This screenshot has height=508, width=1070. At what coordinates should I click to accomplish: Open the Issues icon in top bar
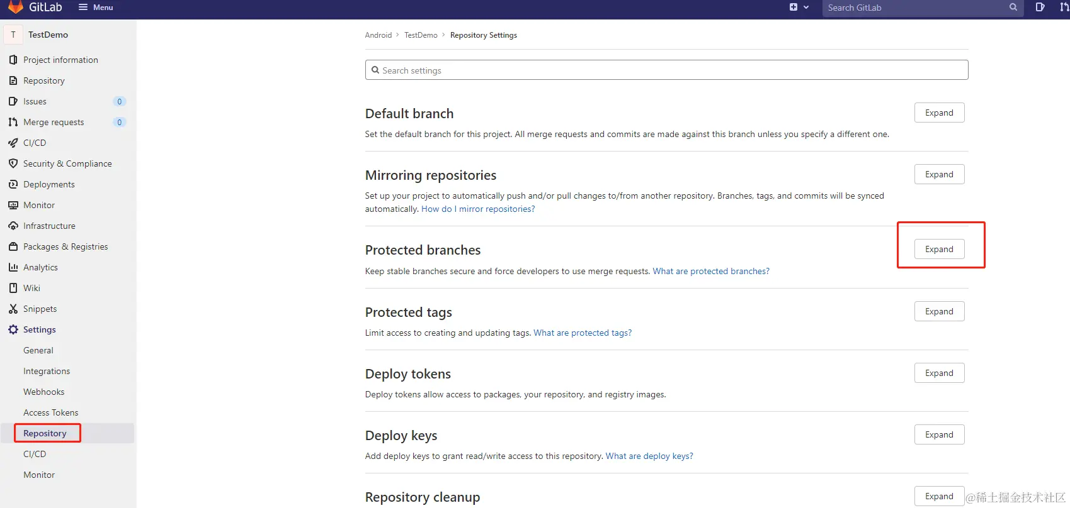[x=1040, y=8]
